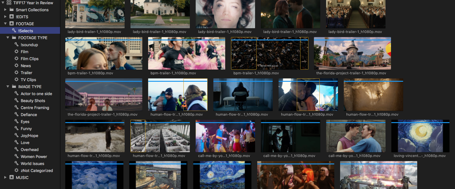This screenshot has width=455, height=189.
Task: Click the star event icon beside !EDITS
Action: click(x=12, y=17)
